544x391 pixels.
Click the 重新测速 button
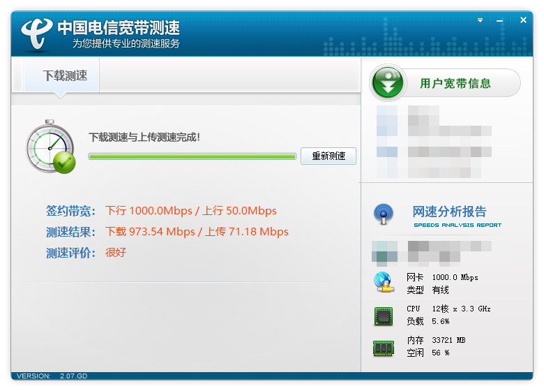(x=328, y=156)
